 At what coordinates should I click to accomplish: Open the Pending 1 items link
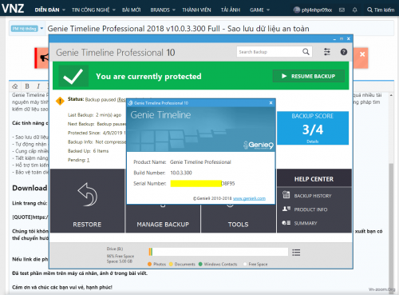(88, 160)
